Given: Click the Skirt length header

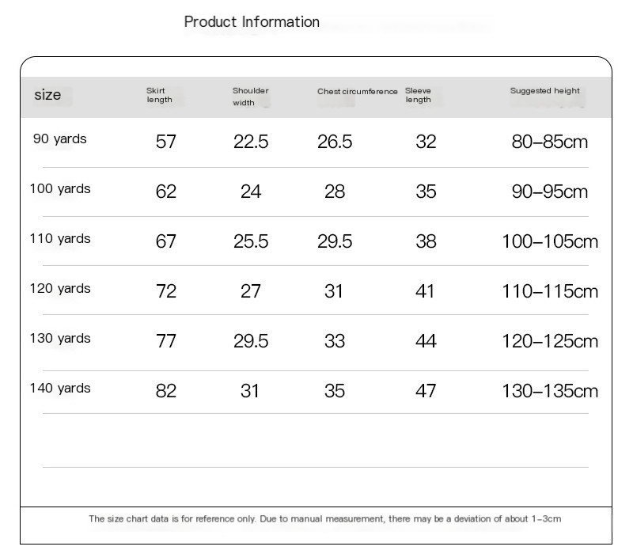Looking at the screenshot, I should coord(159,95).
